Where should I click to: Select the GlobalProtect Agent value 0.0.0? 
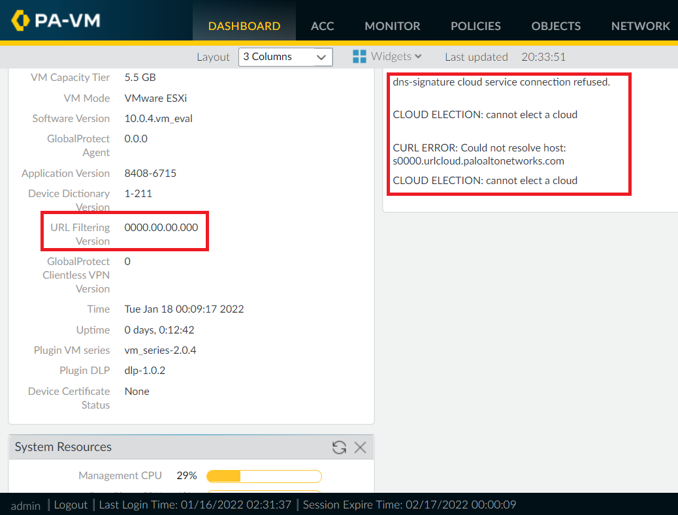[x=136, y=138]
